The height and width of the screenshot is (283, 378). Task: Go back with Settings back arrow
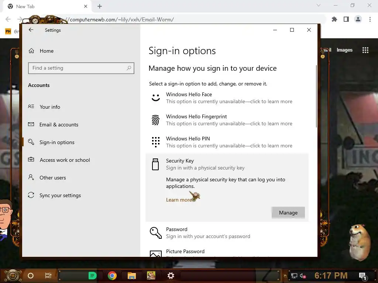(31, 30)
